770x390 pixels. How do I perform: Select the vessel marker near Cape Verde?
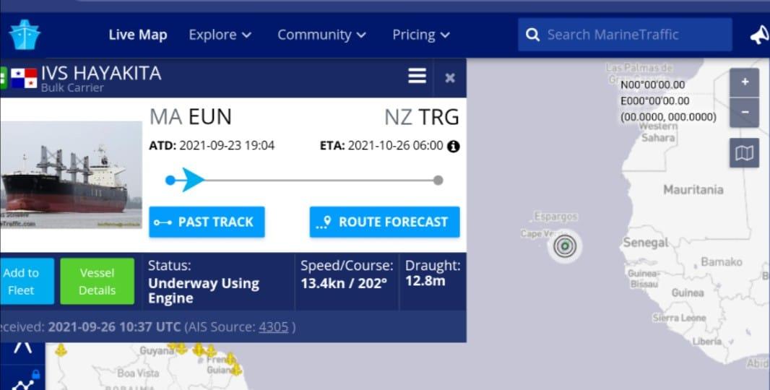pos(565,246)
